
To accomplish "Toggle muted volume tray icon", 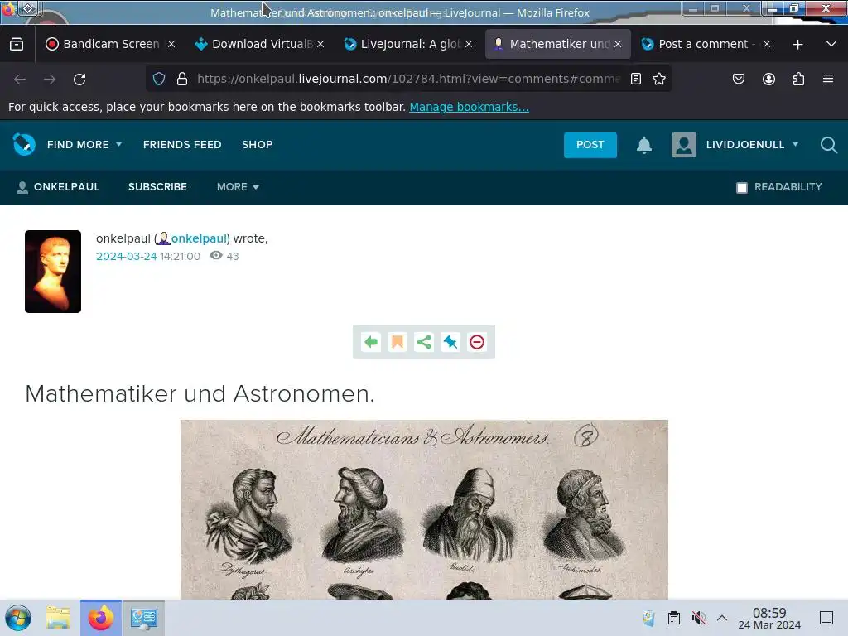I will click(x=698, y=618).
